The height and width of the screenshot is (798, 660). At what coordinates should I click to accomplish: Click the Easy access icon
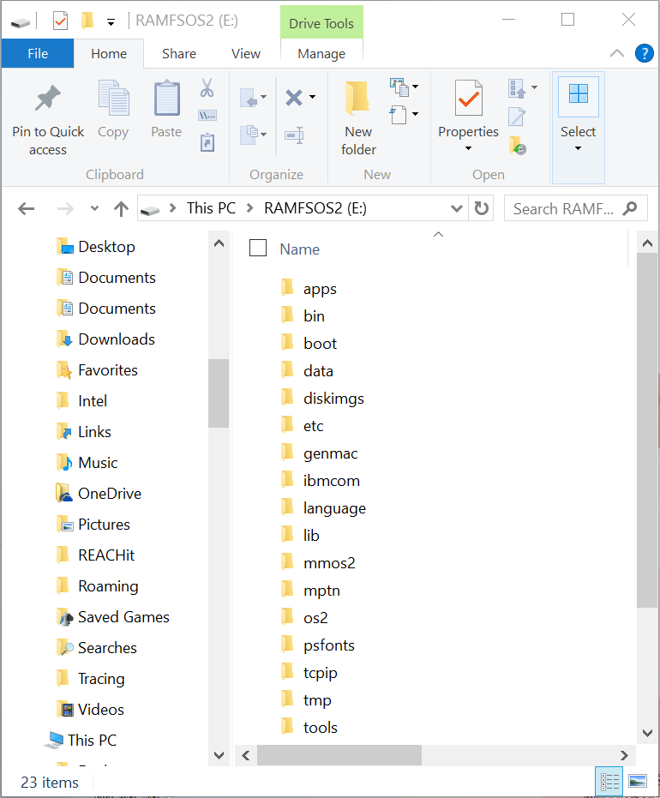[399, 115]
